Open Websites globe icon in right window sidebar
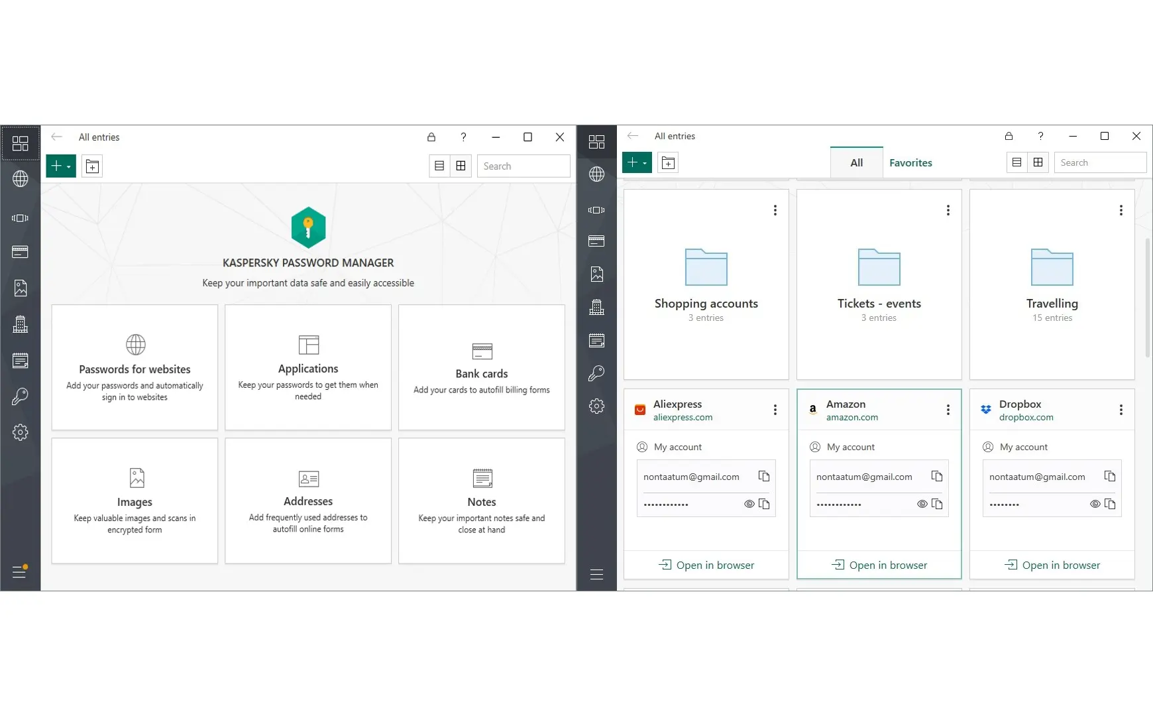1153x716 pixels. point(596,174)
